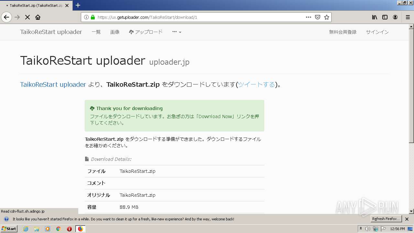This screenshot has width=414, height=233.
Task: Open Windows Explorer folder taskbar icon
Action: (37, 229)
